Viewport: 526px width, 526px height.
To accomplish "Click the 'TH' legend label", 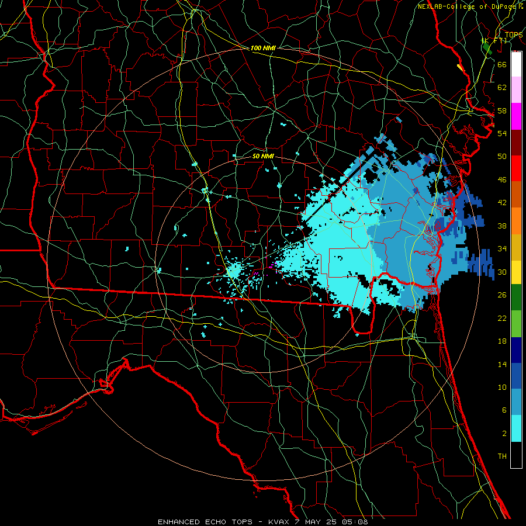I will coord(502,456).
